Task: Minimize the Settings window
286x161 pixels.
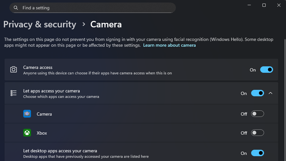Action: tap(249, 5)
